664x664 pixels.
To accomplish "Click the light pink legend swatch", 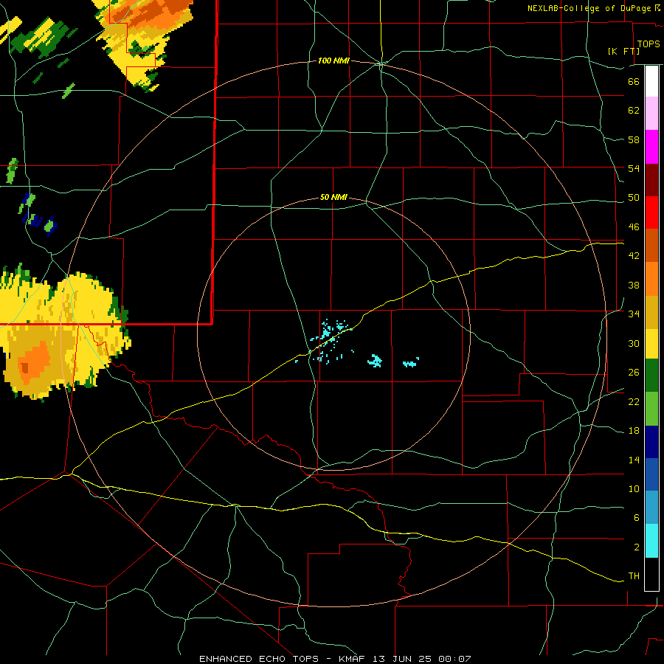I will tap(651, 113).
